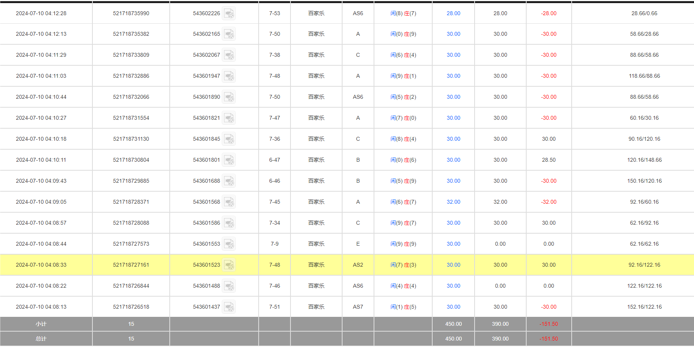The height and width of the screenshot is (353, 694).
Task: Play video replay for round 543602165
Action: click(229, 35)
